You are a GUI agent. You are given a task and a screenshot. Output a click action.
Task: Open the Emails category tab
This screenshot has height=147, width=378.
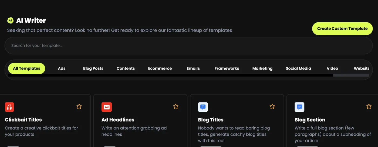click(193, 68)
